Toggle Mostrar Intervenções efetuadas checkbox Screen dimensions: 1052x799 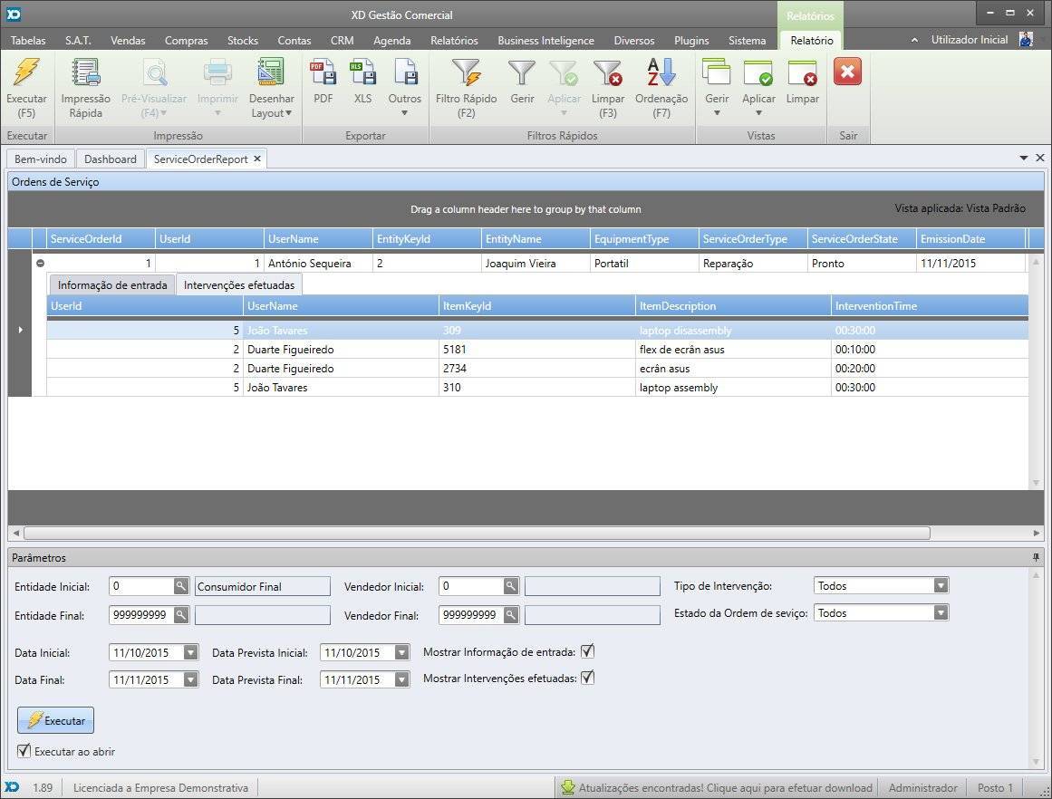tap(587, 678)
